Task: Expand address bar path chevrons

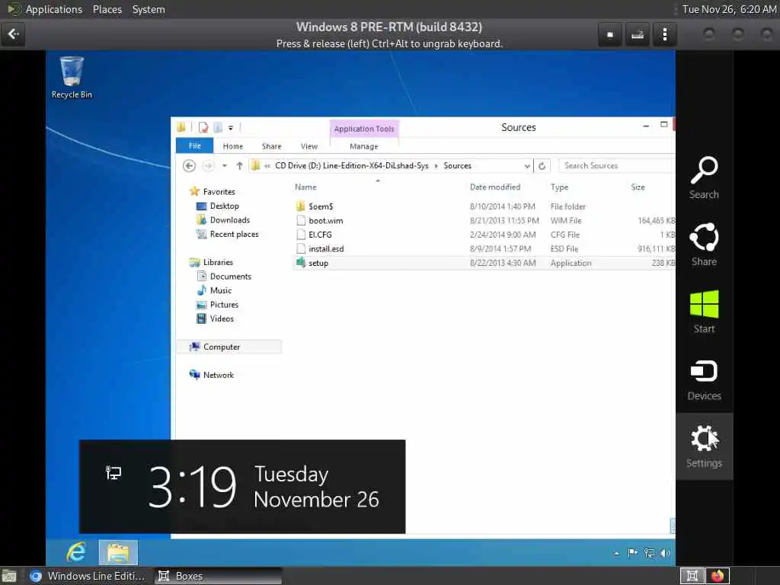Action: click(x=267, y=166)
